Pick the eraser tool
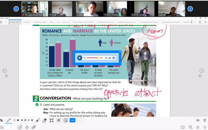 tap(45, 120)
